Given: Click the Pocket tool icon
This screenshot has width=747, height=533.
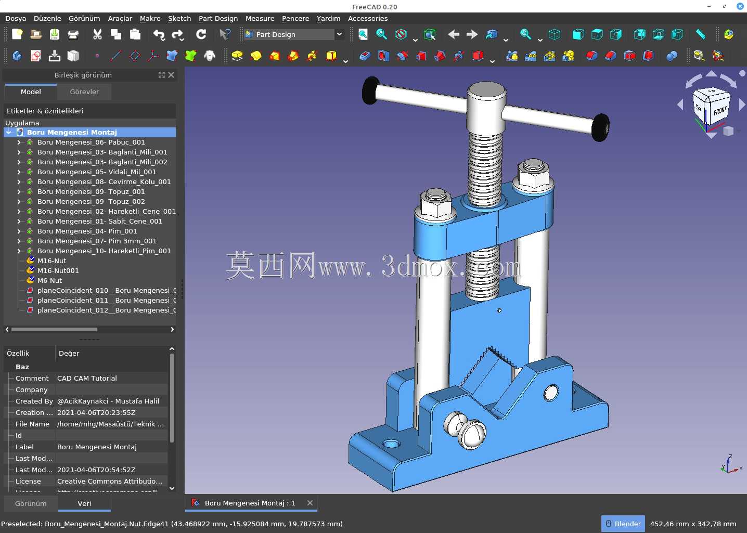Looking at the screenshot, I should (x=365, y=56).
